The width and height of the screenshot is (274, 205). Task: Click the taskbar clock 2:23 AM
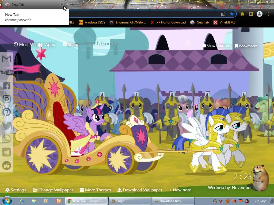(260, 201)
